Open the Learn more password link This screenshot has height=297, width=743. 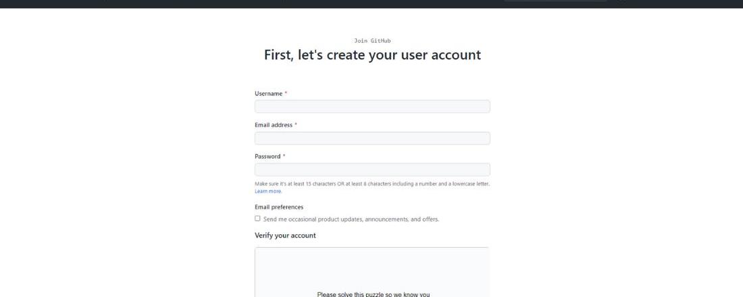pos(268,191)
